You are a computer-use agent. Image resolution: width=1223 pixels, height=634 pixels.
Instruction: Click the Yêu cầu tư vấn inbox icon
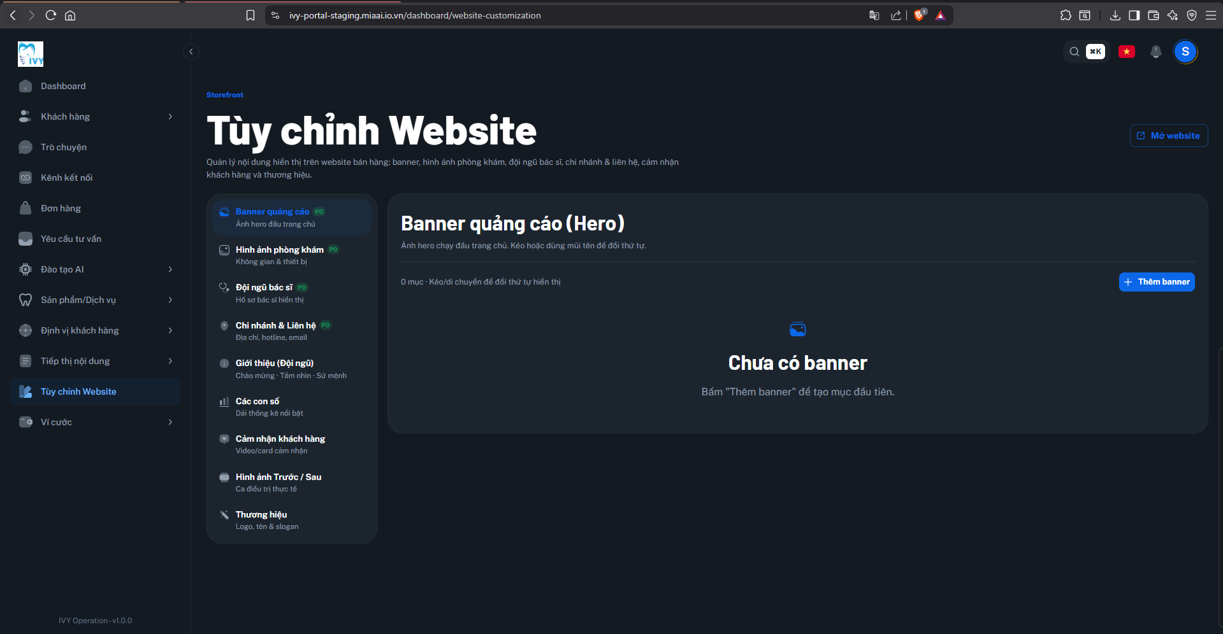[x=25, y=239]
